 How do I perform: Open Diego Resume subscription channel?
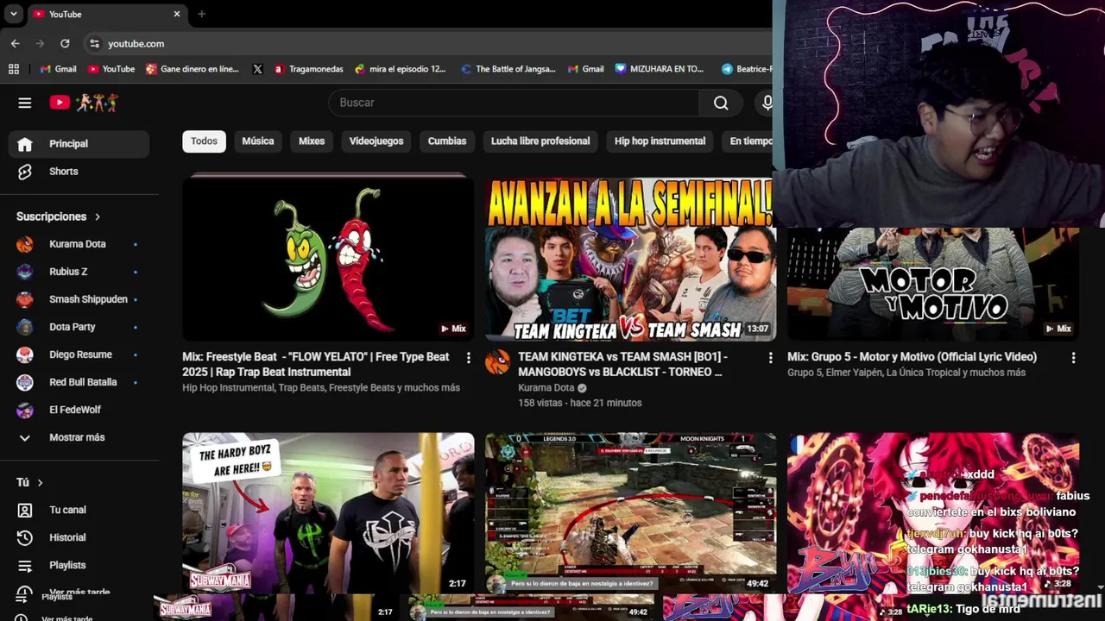tap(79, 354)
